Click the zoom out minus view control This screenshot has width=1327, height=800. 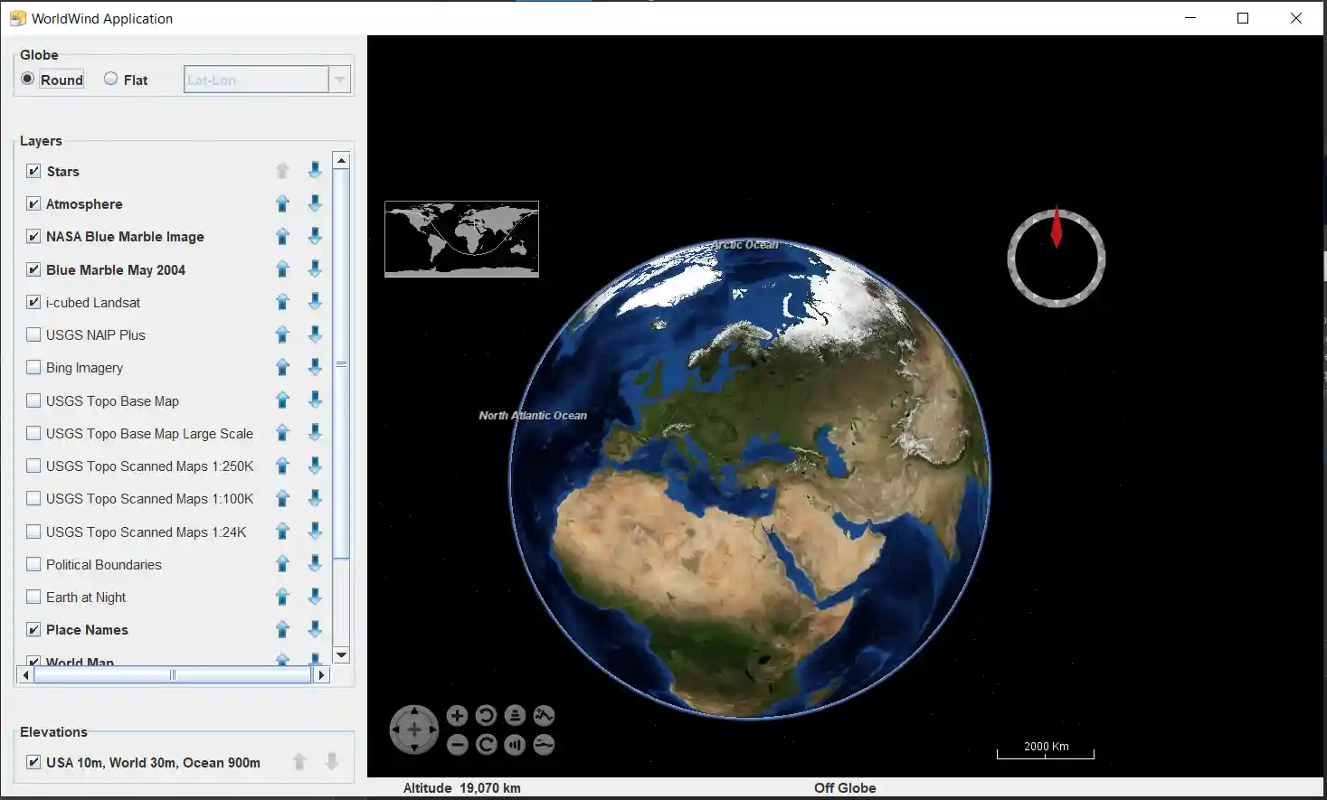coord(457,745)
